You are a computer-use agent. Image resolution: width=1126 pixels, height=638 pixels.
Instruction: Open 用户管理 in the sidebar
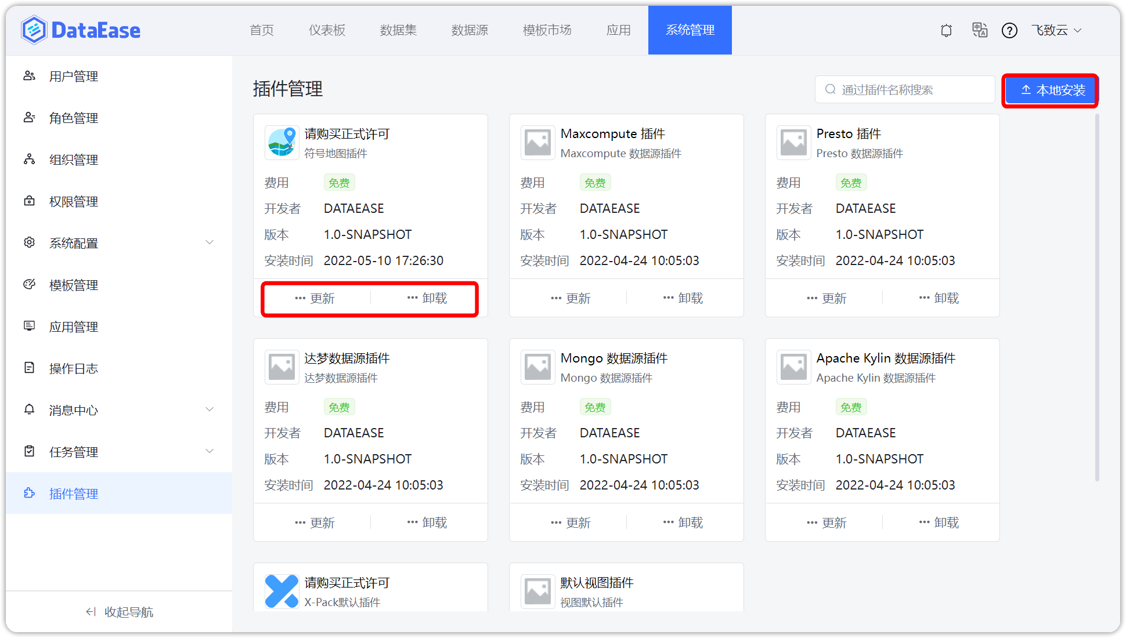[119, 76]
